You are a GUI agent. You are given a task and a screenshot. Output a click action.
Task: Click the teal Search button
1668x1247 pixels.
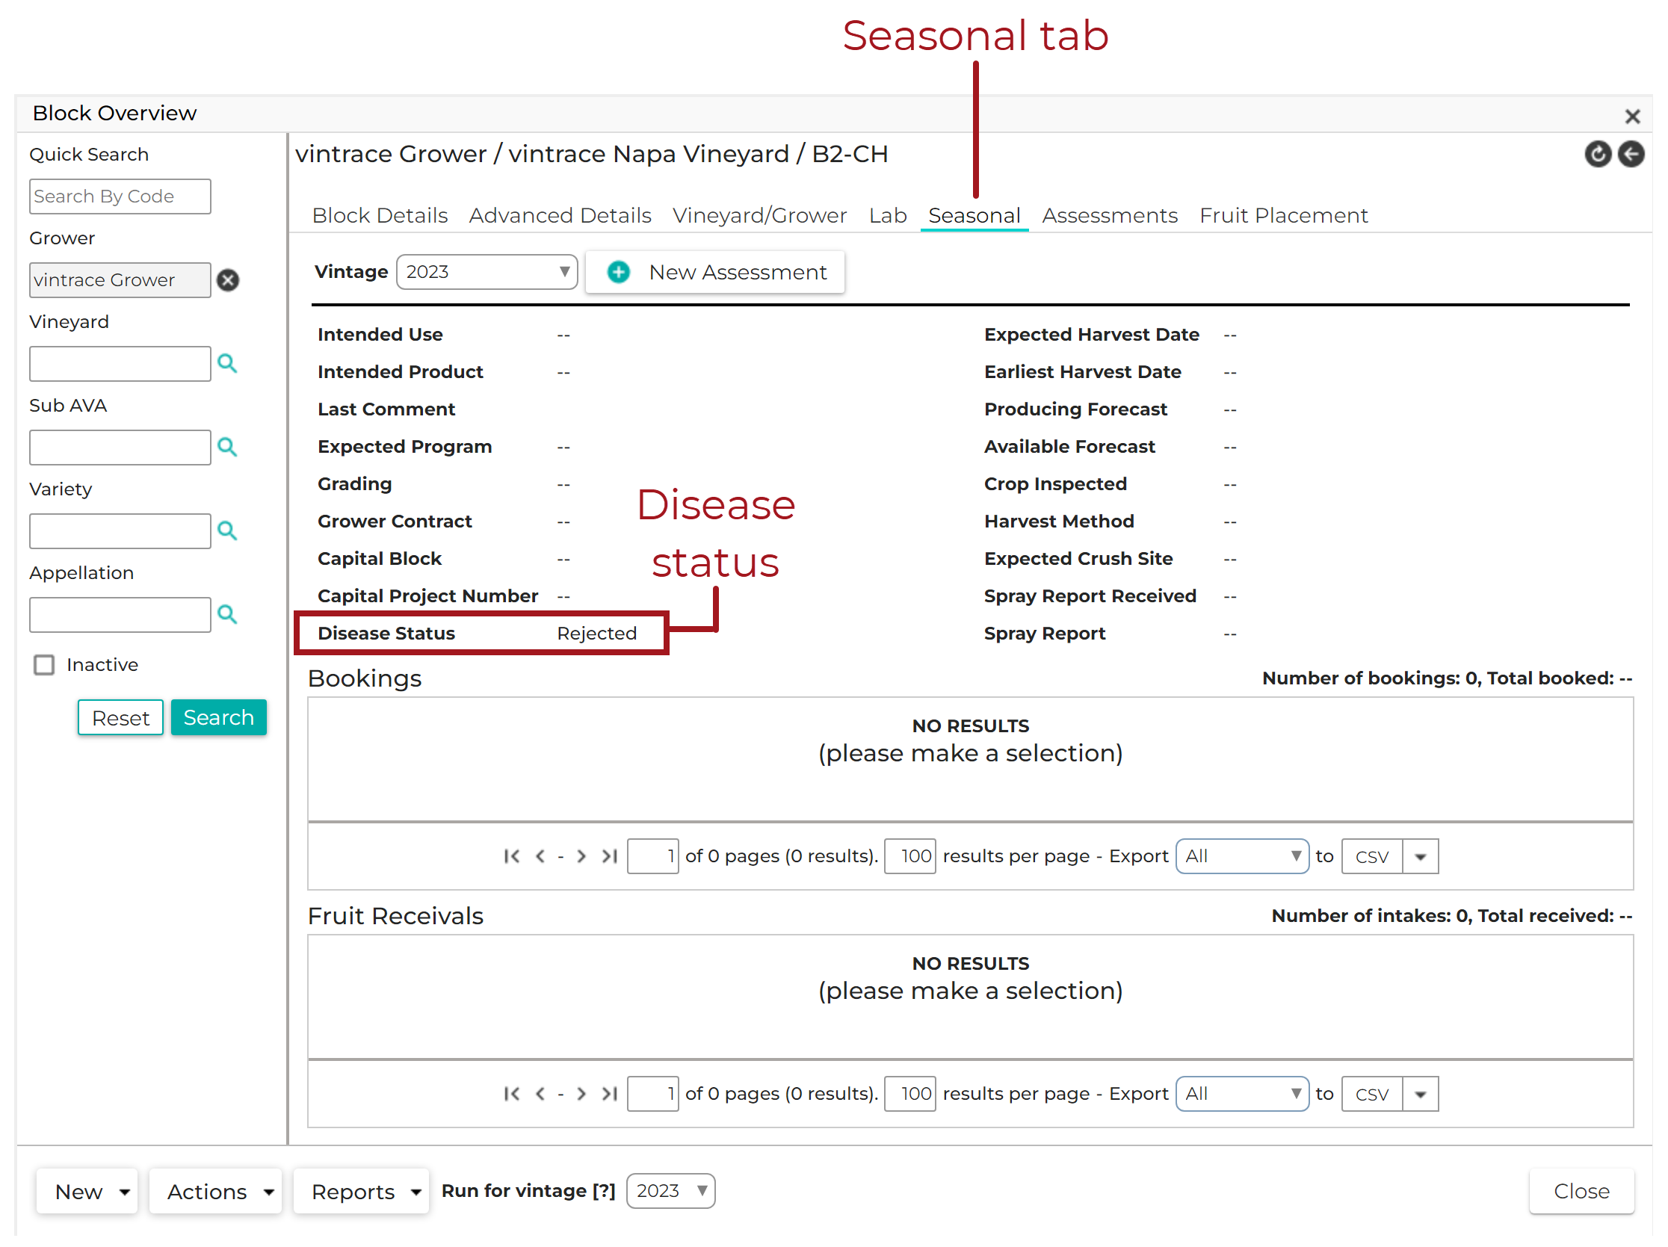click(219, 718)
